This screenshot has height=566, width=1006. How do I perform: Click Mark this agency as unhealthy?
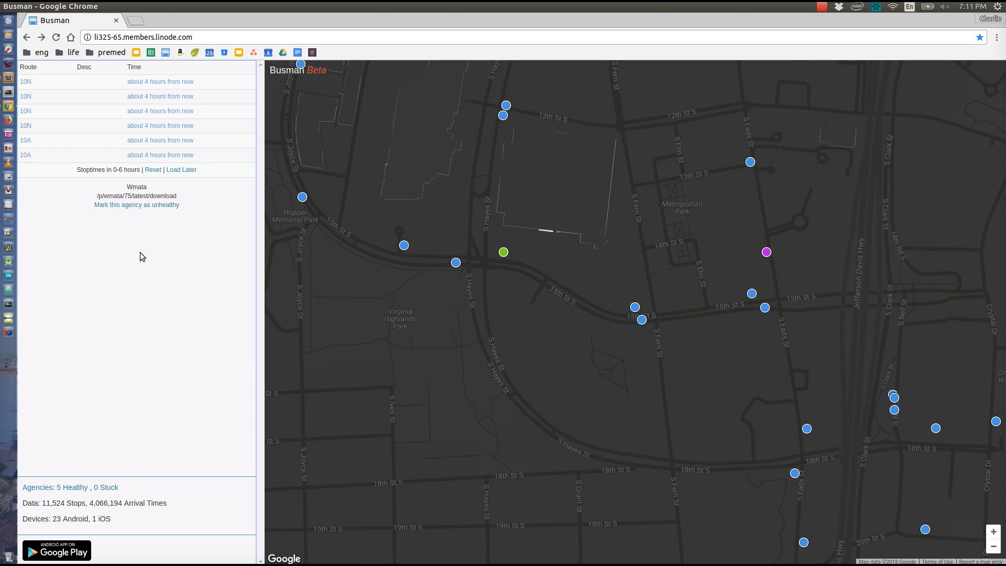pyautogui.click(x=136, y=205)
